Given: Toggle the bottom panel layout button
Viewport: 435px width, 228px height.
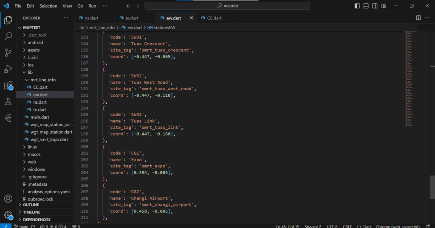Looking at the screenshot, I should pos(367,6).
